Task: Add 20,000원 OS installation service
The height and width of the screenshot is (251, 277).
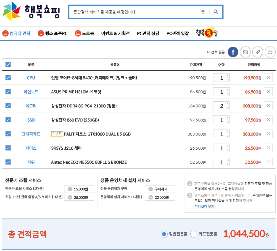Action: click(160, 197)
